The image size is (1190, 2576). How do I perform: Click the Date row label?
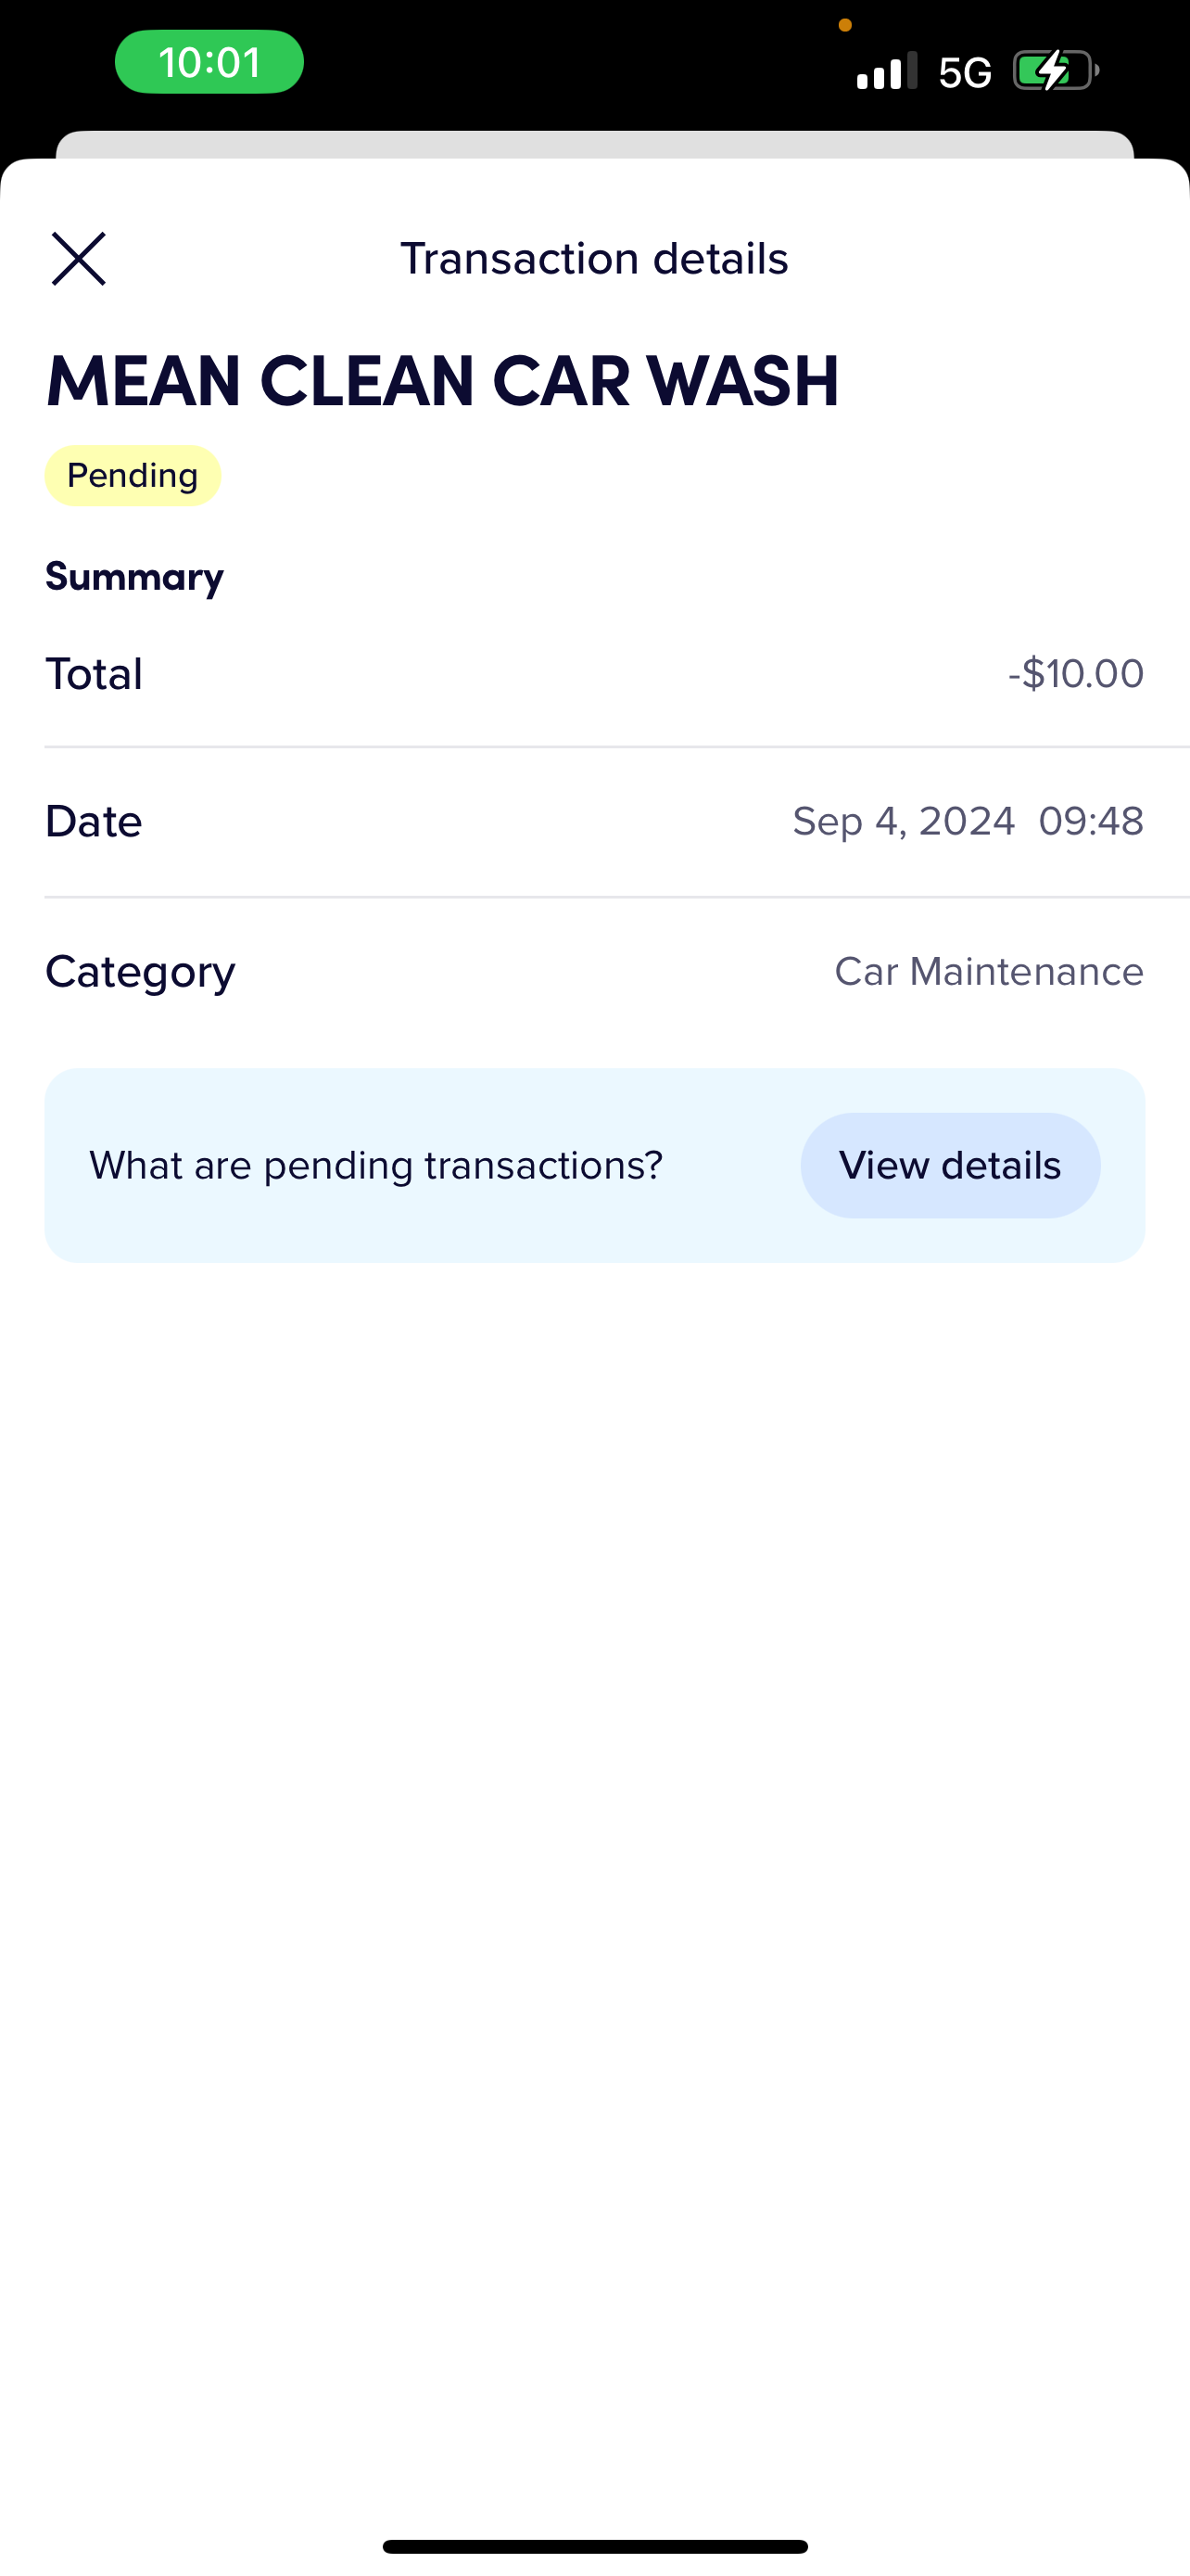(94, 821)
